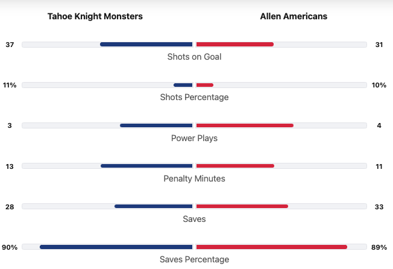This screenshot has height=269, width=393.
Task: Click the Power Plays label
Action: tap(194, 138)
